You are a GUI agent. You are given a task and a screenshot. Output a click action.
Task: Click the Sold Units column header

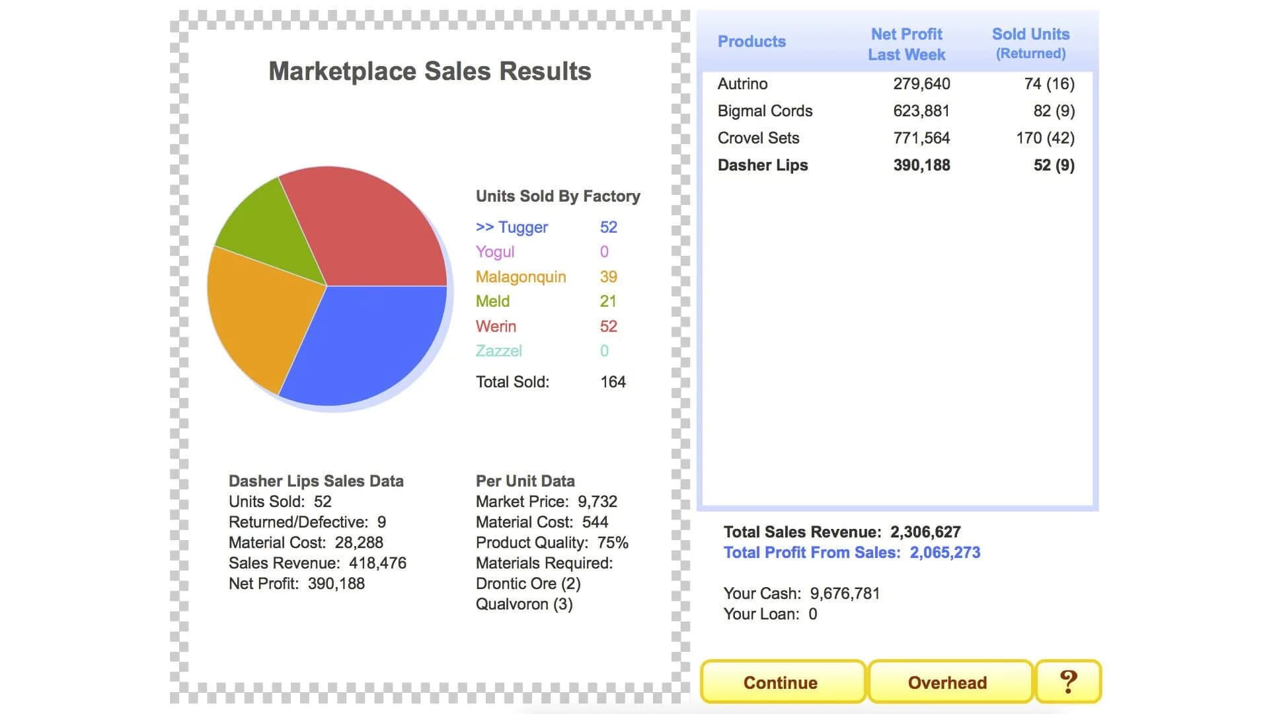pyautogui.click(x=1030, y=42)
